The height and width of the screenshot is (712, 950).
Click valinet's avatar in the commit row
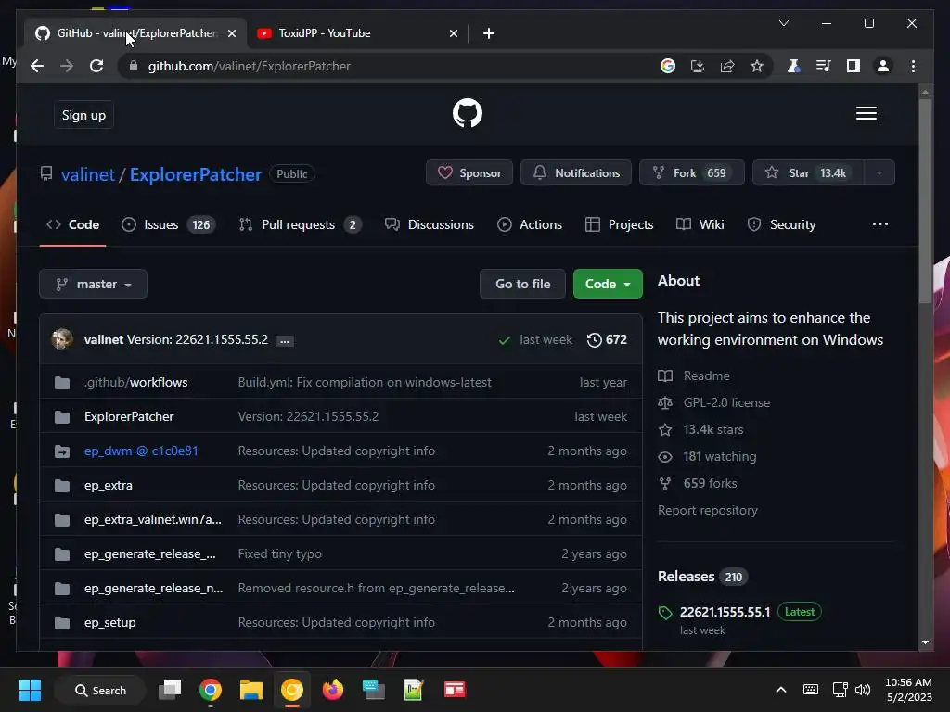coord(62,339)
